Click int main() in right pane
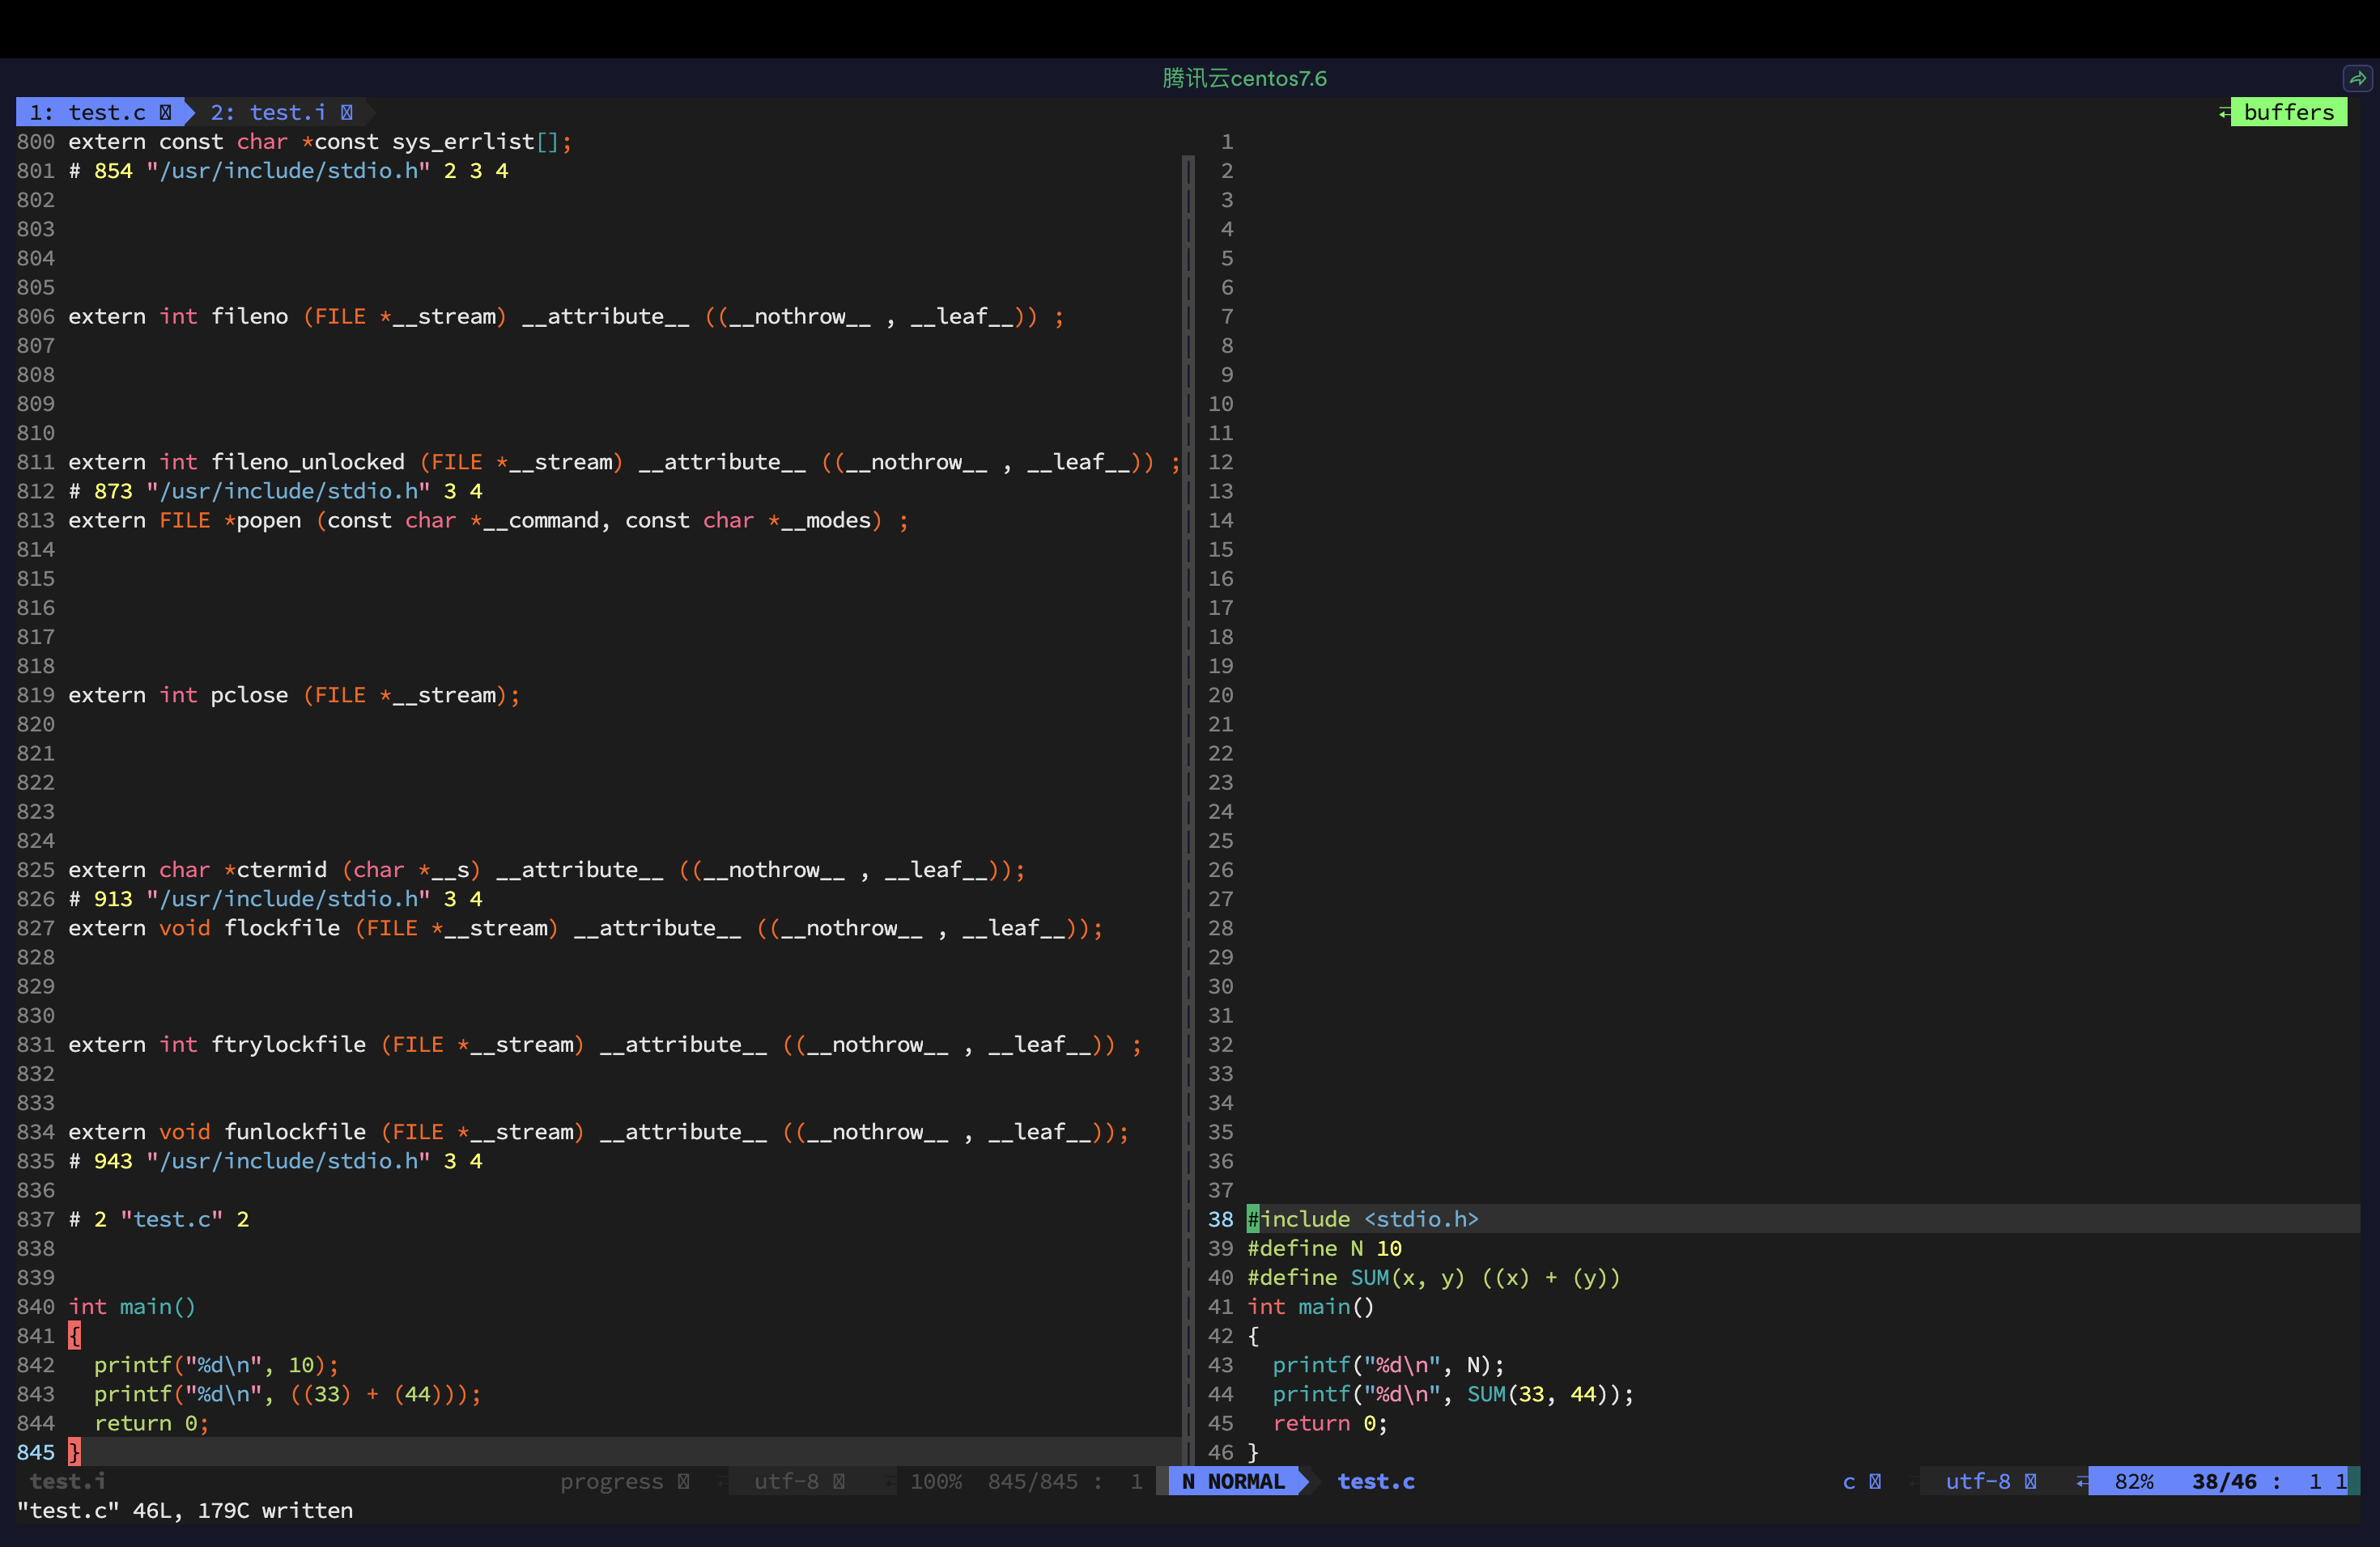 point(1310,1306)
